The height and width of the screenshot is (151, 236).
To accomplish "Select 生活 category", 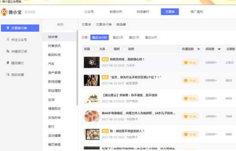I will (x=51, y=100).
